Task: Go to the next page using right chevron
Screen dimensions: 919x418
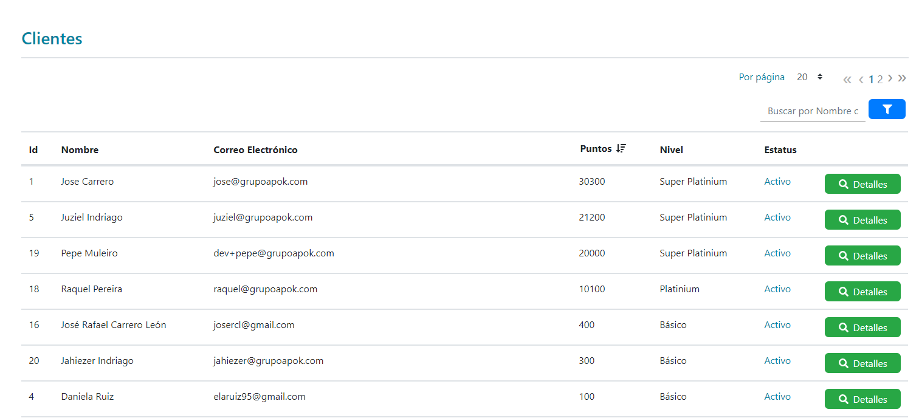Action: point(890,78)
